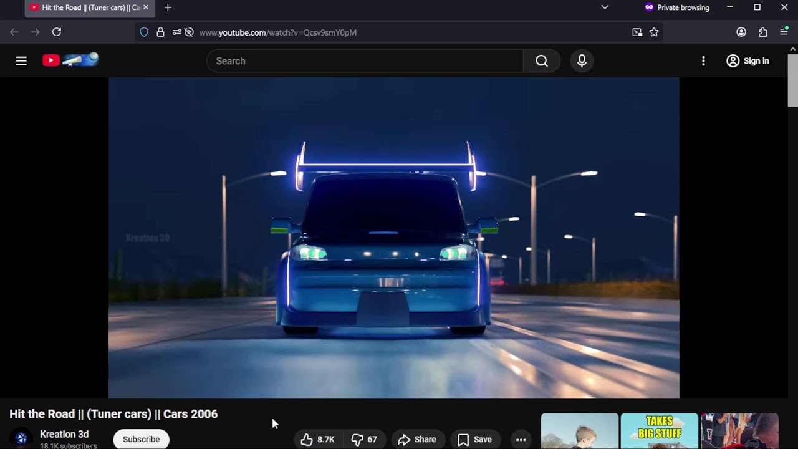
Task: Open a new tab with plus button
Action: click(168, 7)
